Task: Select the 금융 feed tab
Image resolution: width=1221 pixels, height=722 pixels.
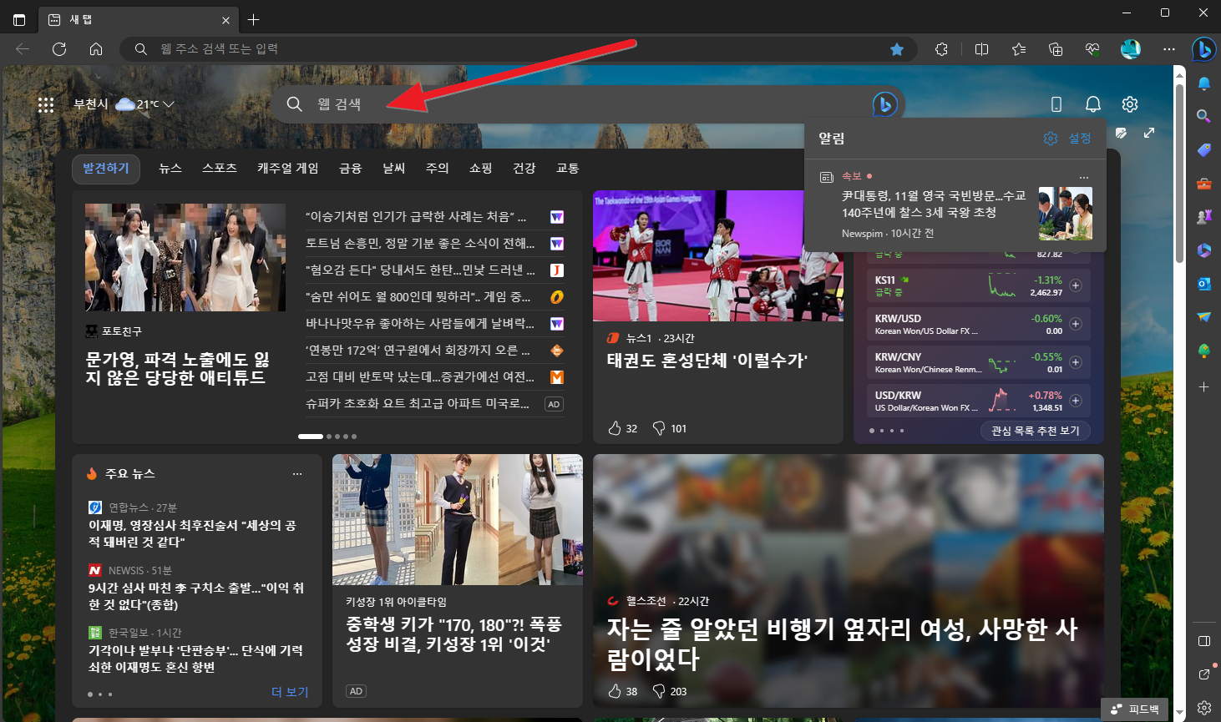Action: click(x=350, y=168)
